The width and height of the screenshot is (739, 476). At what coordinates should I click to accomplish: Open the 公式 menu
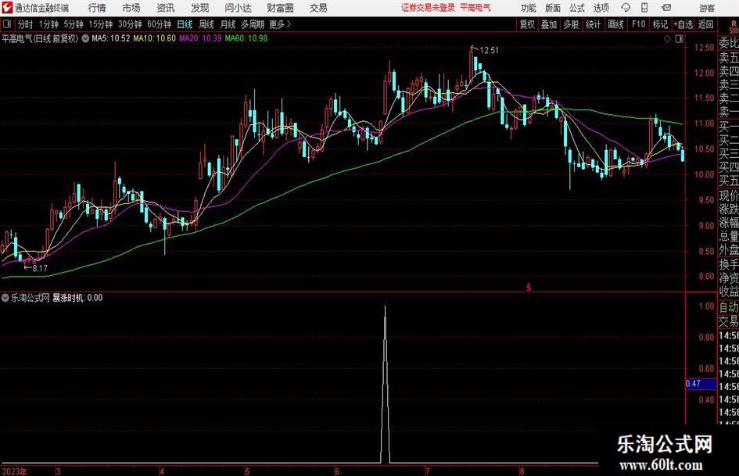(577, 8)
